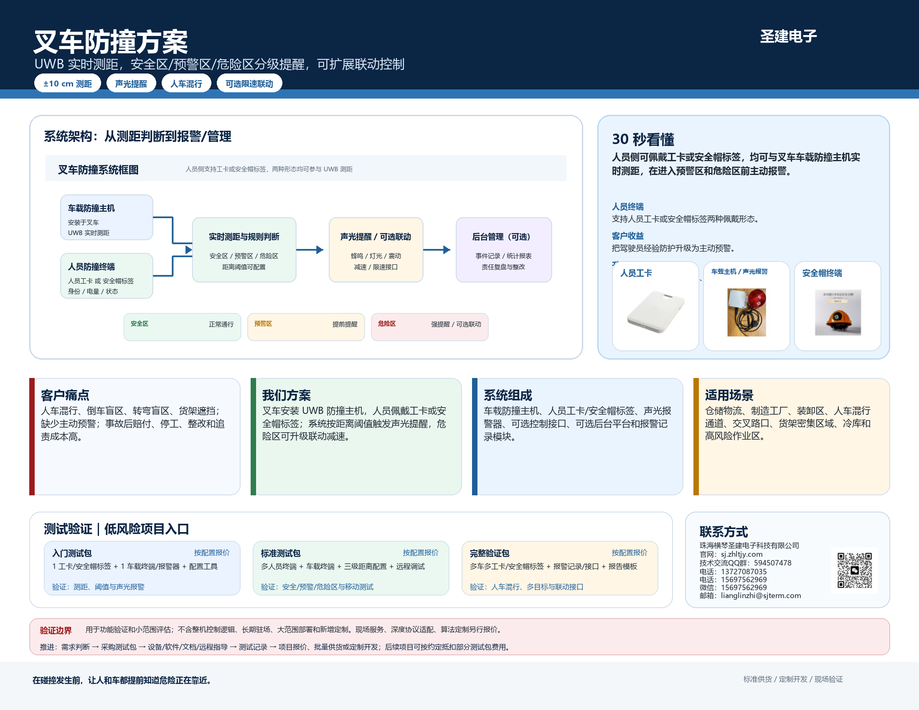Open the 车载主机 / 声光报警 product photo

(x=746, y=312)
